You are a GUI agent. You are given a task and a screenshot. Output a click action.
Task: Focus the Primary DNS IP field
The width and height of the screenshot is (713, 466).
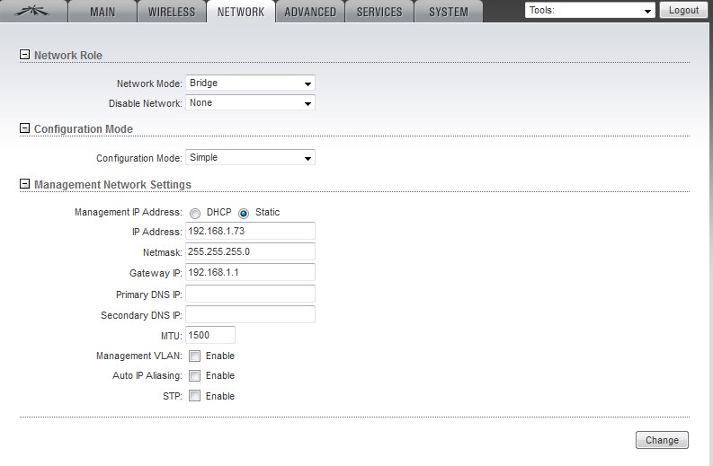tap(250, 294)
